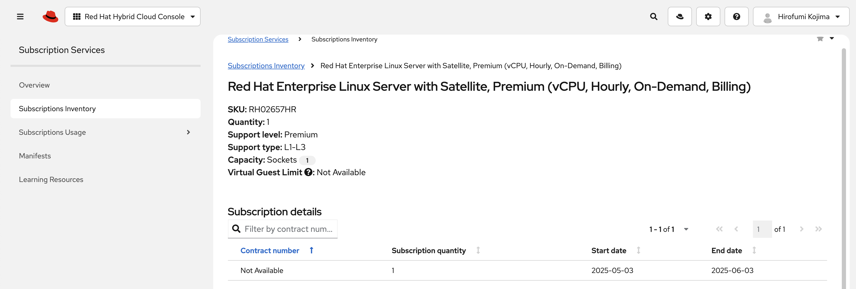Viewport: 856px width, 289px height.
Task: Open the help question mark menu
Action: point(736,17)
